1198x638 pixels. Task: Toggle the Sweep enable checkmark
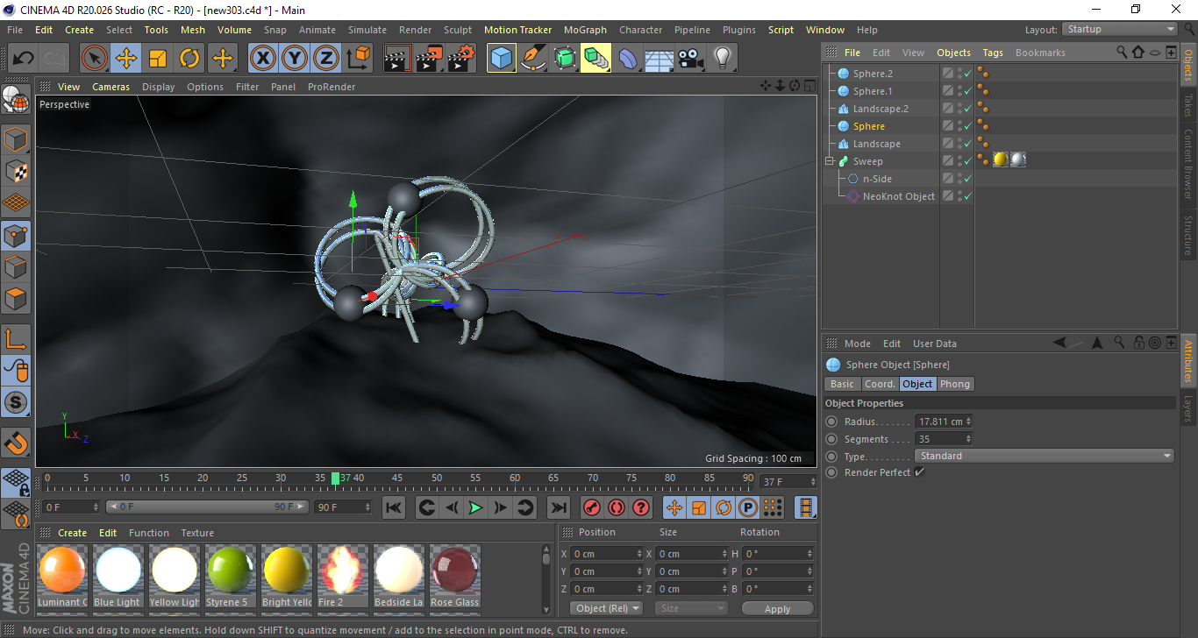(967, 161)
